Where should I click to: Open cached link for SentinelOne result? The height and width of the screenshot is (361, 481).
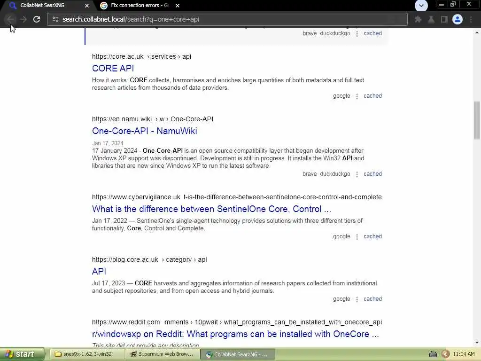tap(372, 236)
